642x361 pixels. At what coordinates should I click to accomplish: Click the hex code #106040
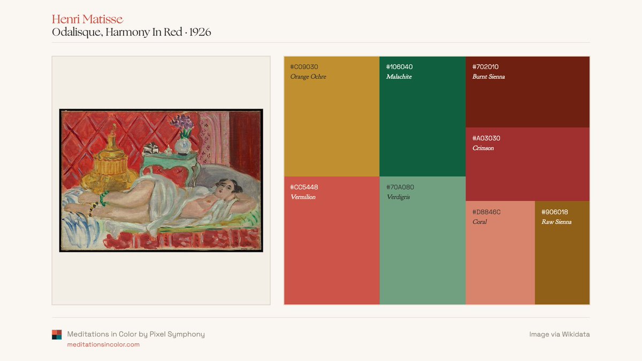399,67
